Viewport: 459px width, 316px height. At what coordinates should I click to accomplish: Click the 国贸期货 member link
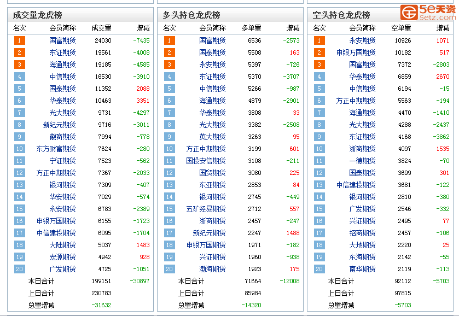tap(212, 173)
